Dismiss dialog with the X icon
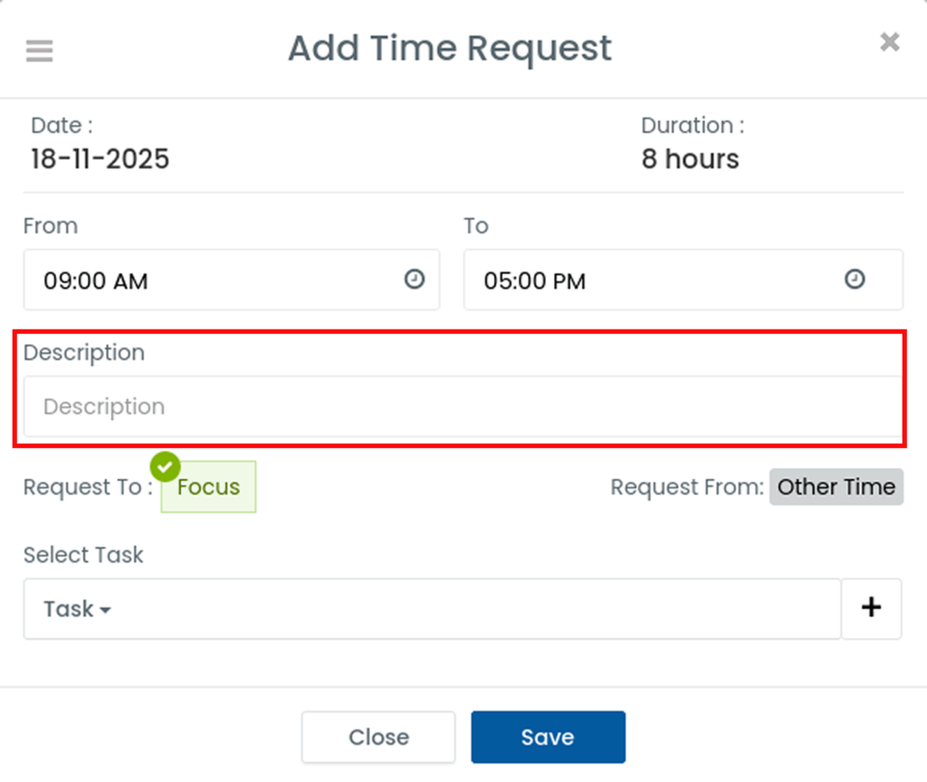Screen dimensions: 927x782 click(x=890, y=42)
